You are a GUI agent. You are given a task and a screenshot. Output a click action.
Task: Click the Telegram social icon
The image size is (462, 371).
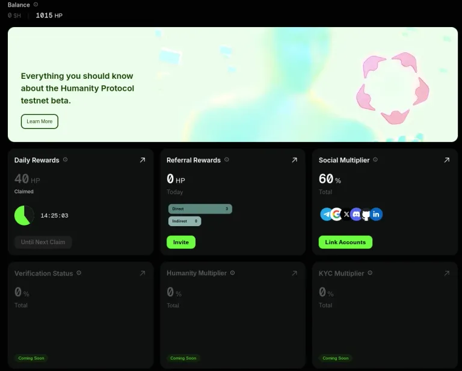pyautogui.click(x=325, y=214)
